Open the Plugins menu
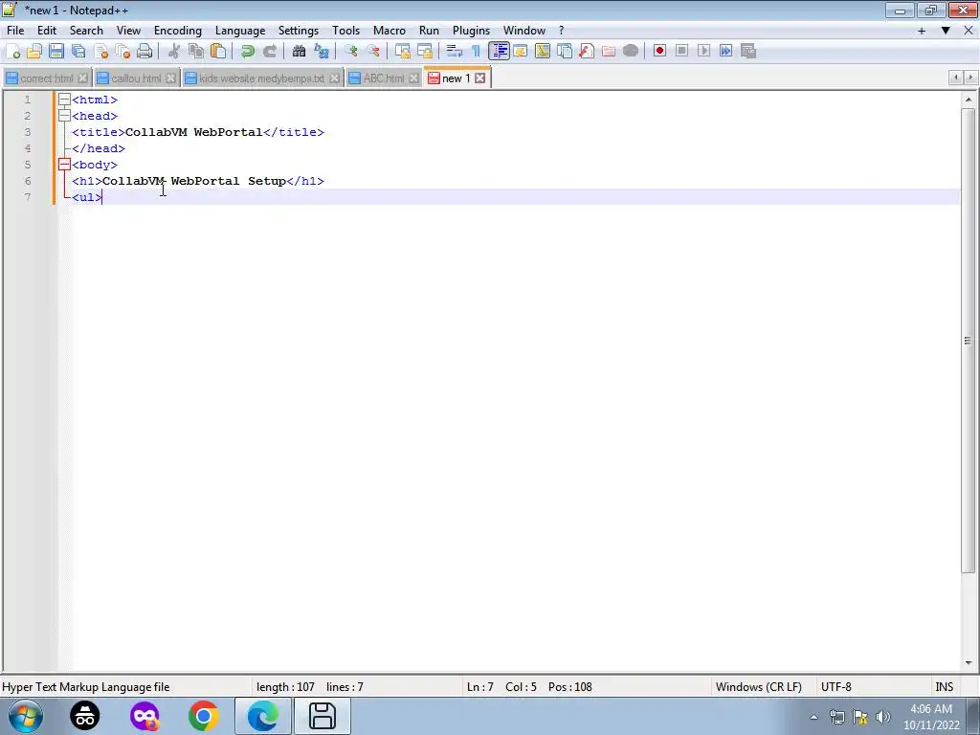Screen dimensions: 980x735 pyautogui.click(x=471, y=31)
